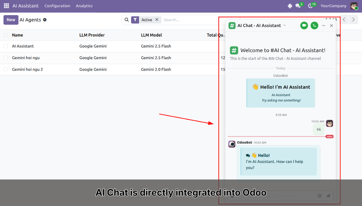Viewport: 362px width, 206px height.
Task: Go to the previous records page
Action: [x=344, y=20]
